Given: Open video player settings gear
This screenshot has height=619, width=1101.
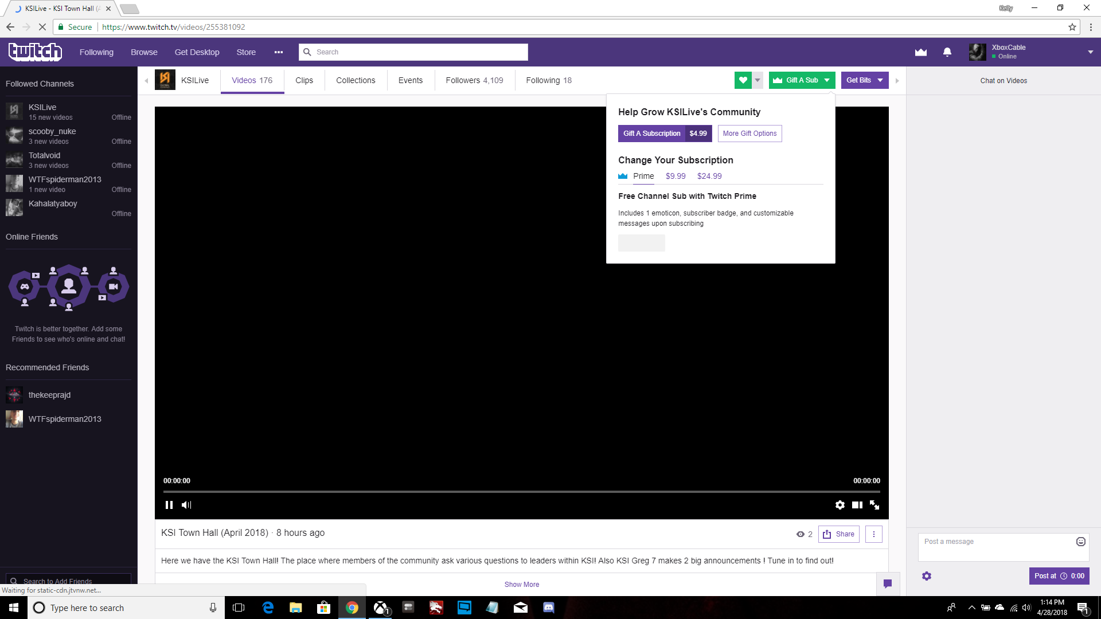Looking at the screenshot, I should click(x=840, y=505).
